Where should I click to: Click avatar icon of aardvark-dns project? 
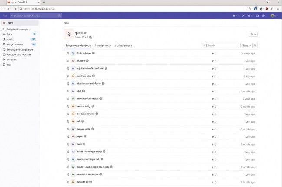point(73,76)
